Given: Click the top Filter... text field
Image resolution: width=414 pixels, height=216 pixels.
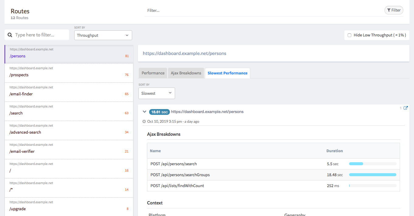Looking at the screenshot, I should point(262,10).
